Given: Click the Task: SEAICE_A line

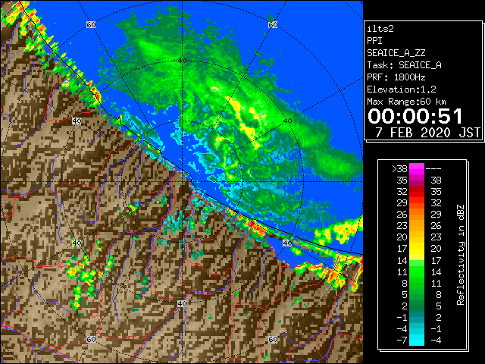Looking at the screenshot, I should (404, 65).
